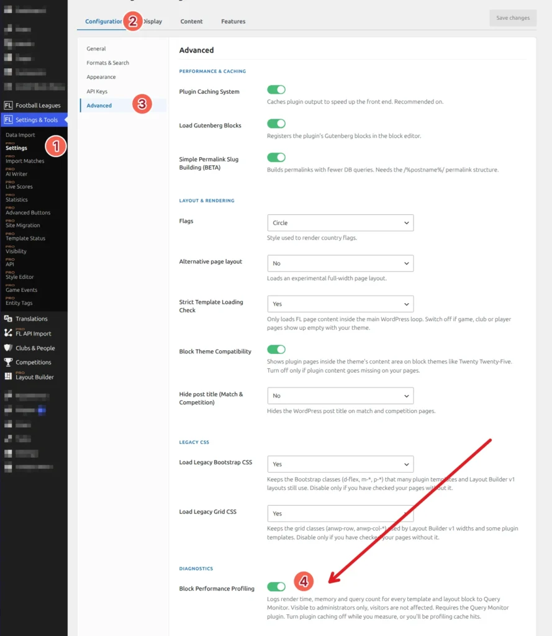Open Load Legacy Bootstrap CSS dropdown
The image size is (552, 636).
[340, 464]
